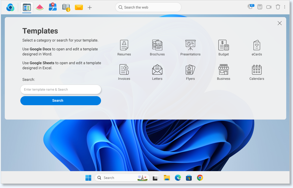Select the Invoices template category
The width and height of the screenshot is (293, 188).
(x=124, y=72)
